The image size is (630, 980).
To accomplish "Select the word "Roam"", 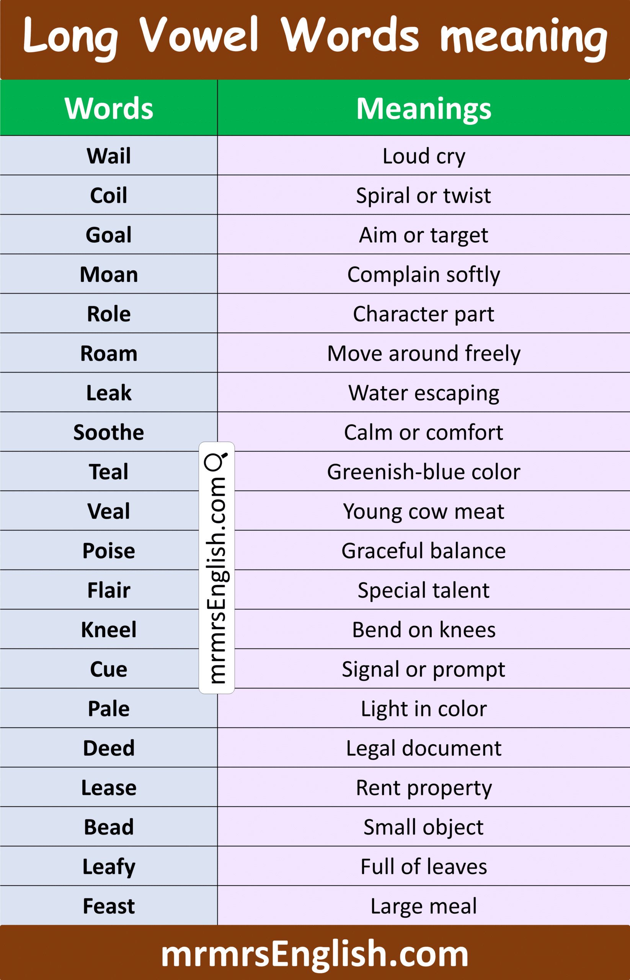I will point(109,354).
